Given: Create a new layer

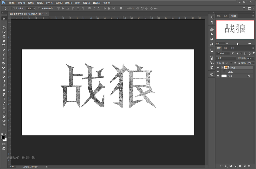Looking at the screenshot, I should pyautogui.click(x=245, y=166).
